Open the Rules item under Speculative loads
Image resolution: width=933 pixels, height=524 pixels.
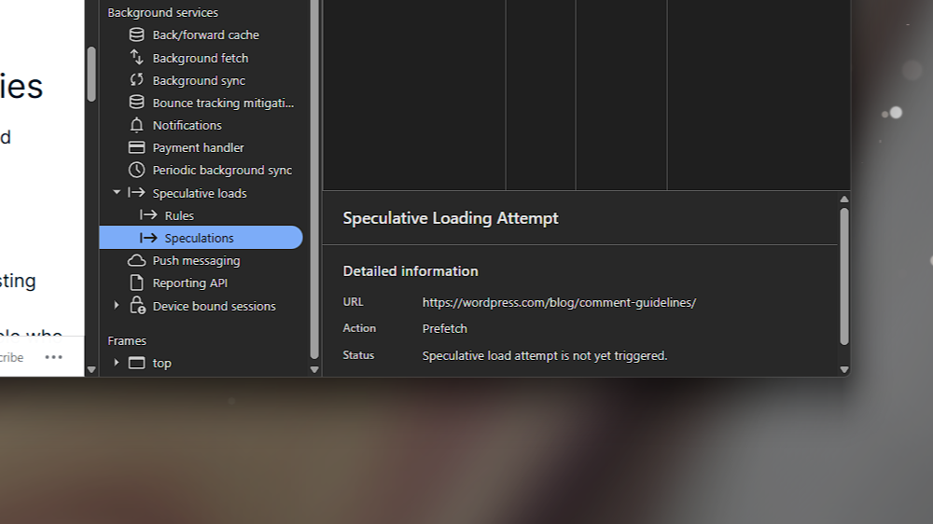pyautogui.click(x=179, y=215)
